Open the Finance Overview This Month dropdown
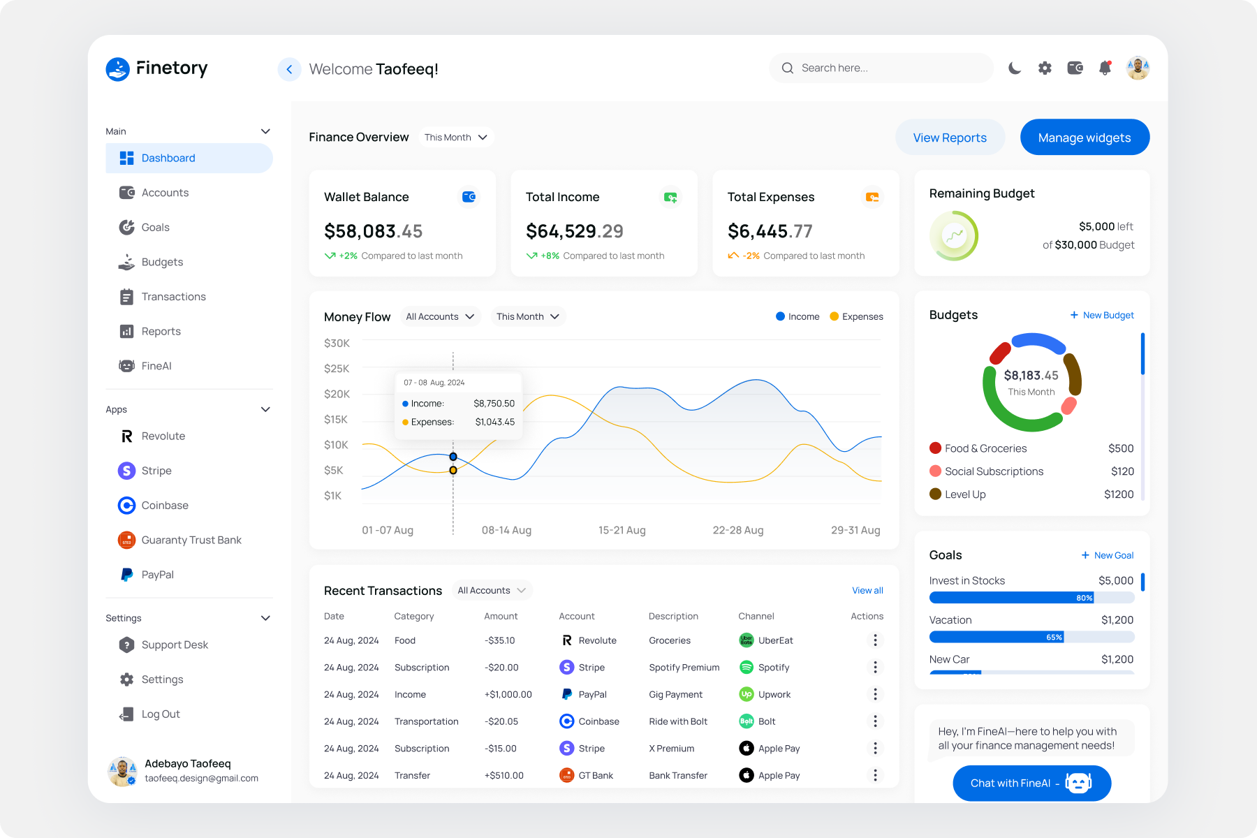1257x838 pixels. [455, 138]
